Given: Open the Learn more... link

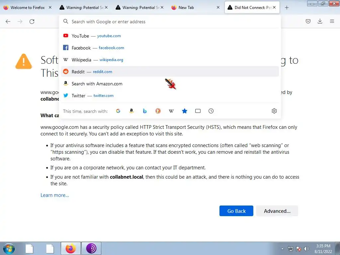Looking at the screenshot, I should (x=55, y=195).
